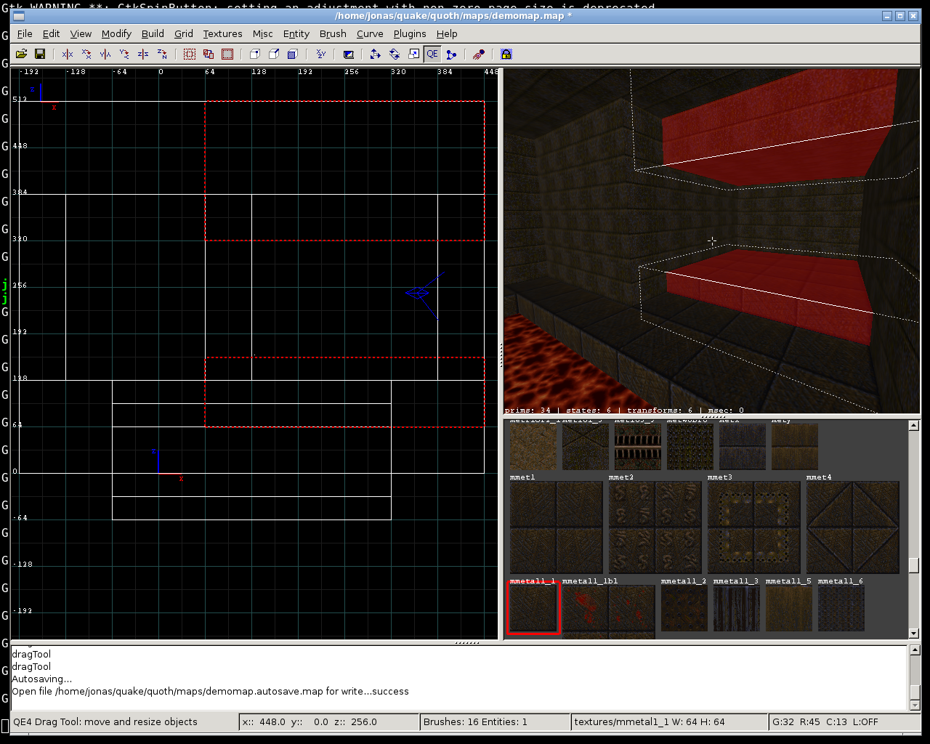
Task: Toggle the cubic clip monitor icon
Action: click(x=348, y=54)
